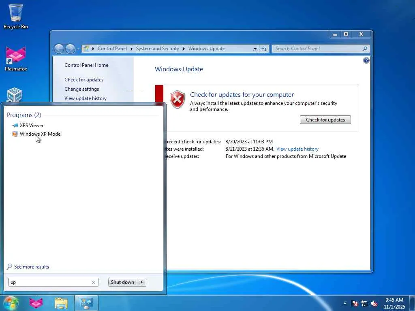Click the Start menu search box containing xp
This screenshot has height=311, width=415.
[53, 282]
